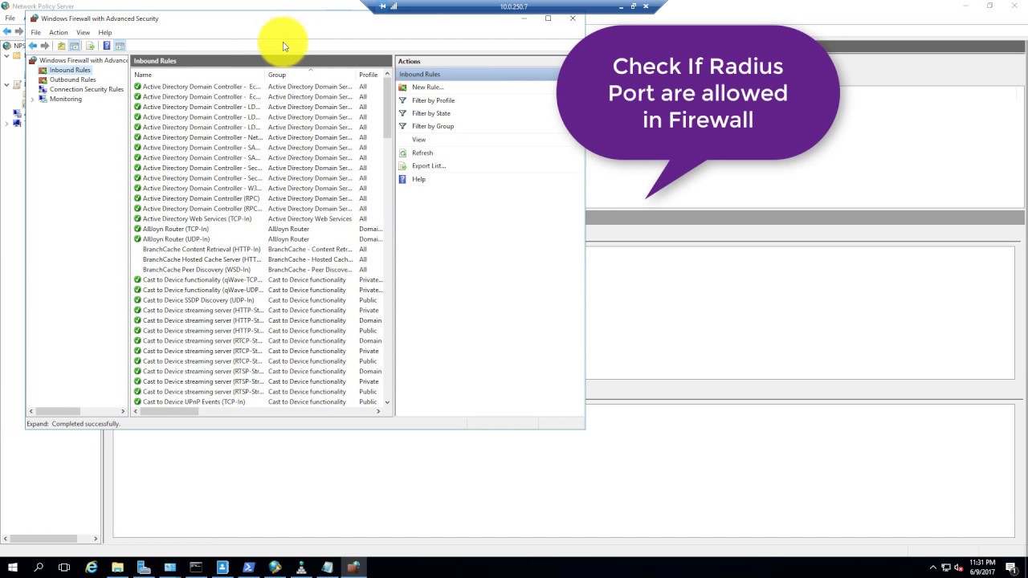The image size is (1028, 578).
Task: Click green check icon of AllJoyn Router (TCP-In)
Action: pyautogui.click(x=137, y=229)
